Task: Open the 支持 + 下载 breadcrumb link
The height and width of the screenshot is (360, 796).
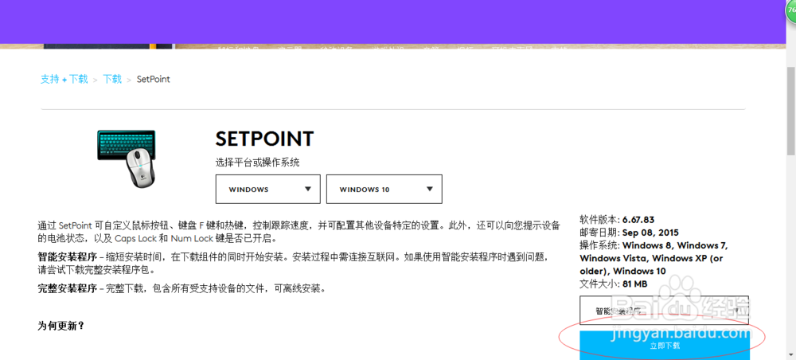Action: (x=64, y=79)
